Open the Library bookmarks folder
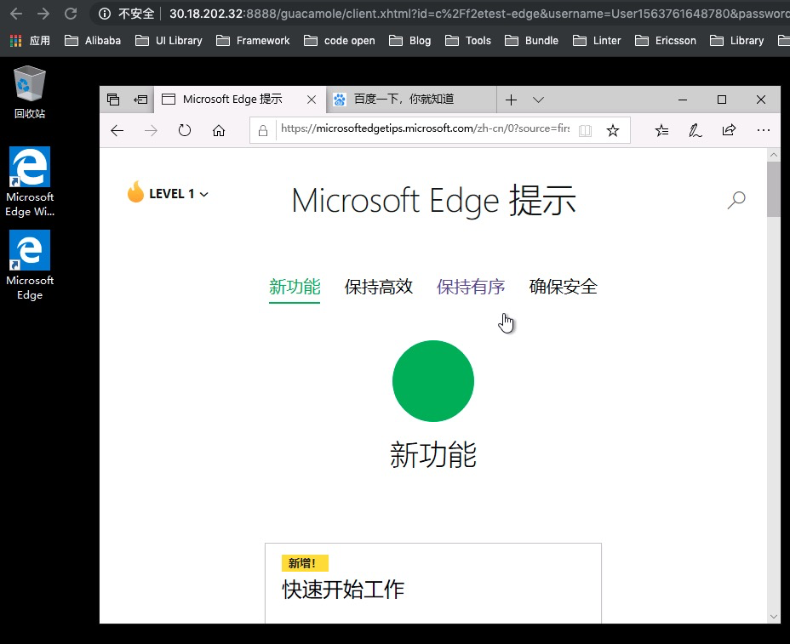 click(x=736, y=41)
